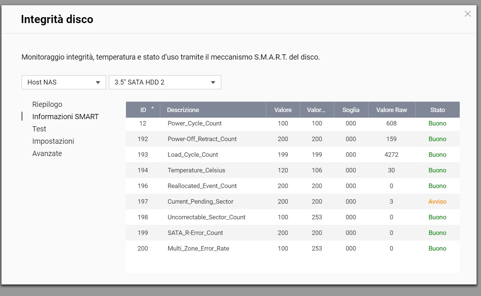The image size is (481, 296).
Task: Click the Stato column header
Action: 437,110
